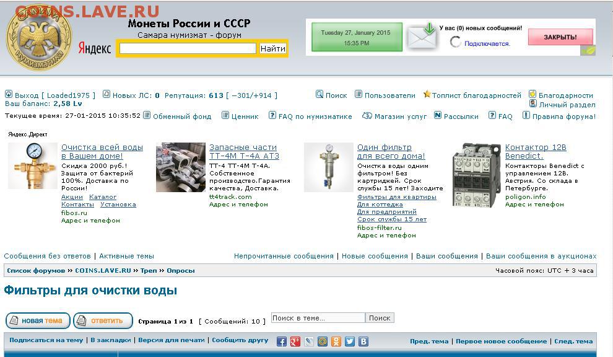
Task: Share the topic on VKontakte
Action: pos(363,342)
